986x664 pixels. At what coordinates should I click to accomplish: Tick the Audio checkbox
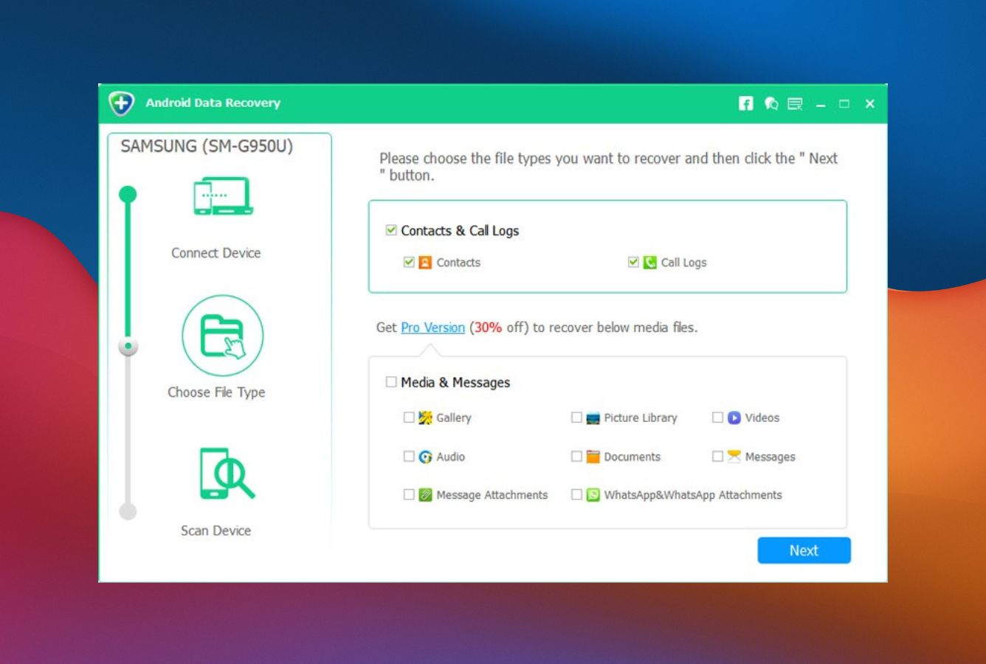tap(409, 457)
